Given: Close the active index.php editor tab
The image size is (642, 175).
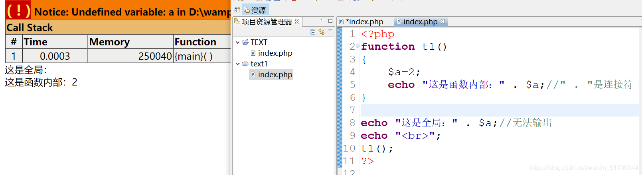Looking at the screenshot, I should pyautogui.click(x=443, y=21).
